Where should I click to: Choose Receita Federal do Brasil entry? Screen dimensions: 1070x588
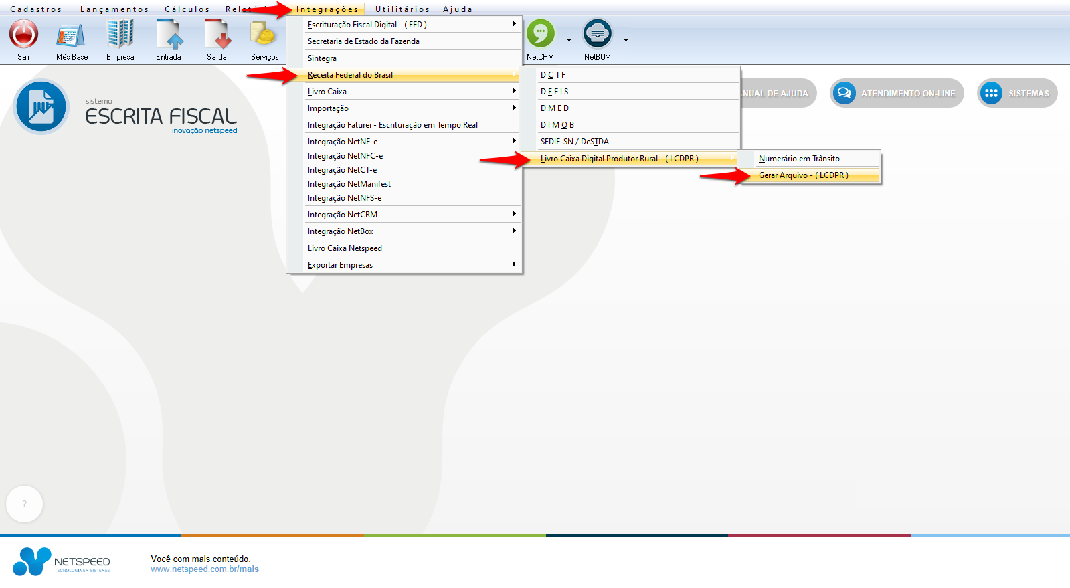[404, 75]
